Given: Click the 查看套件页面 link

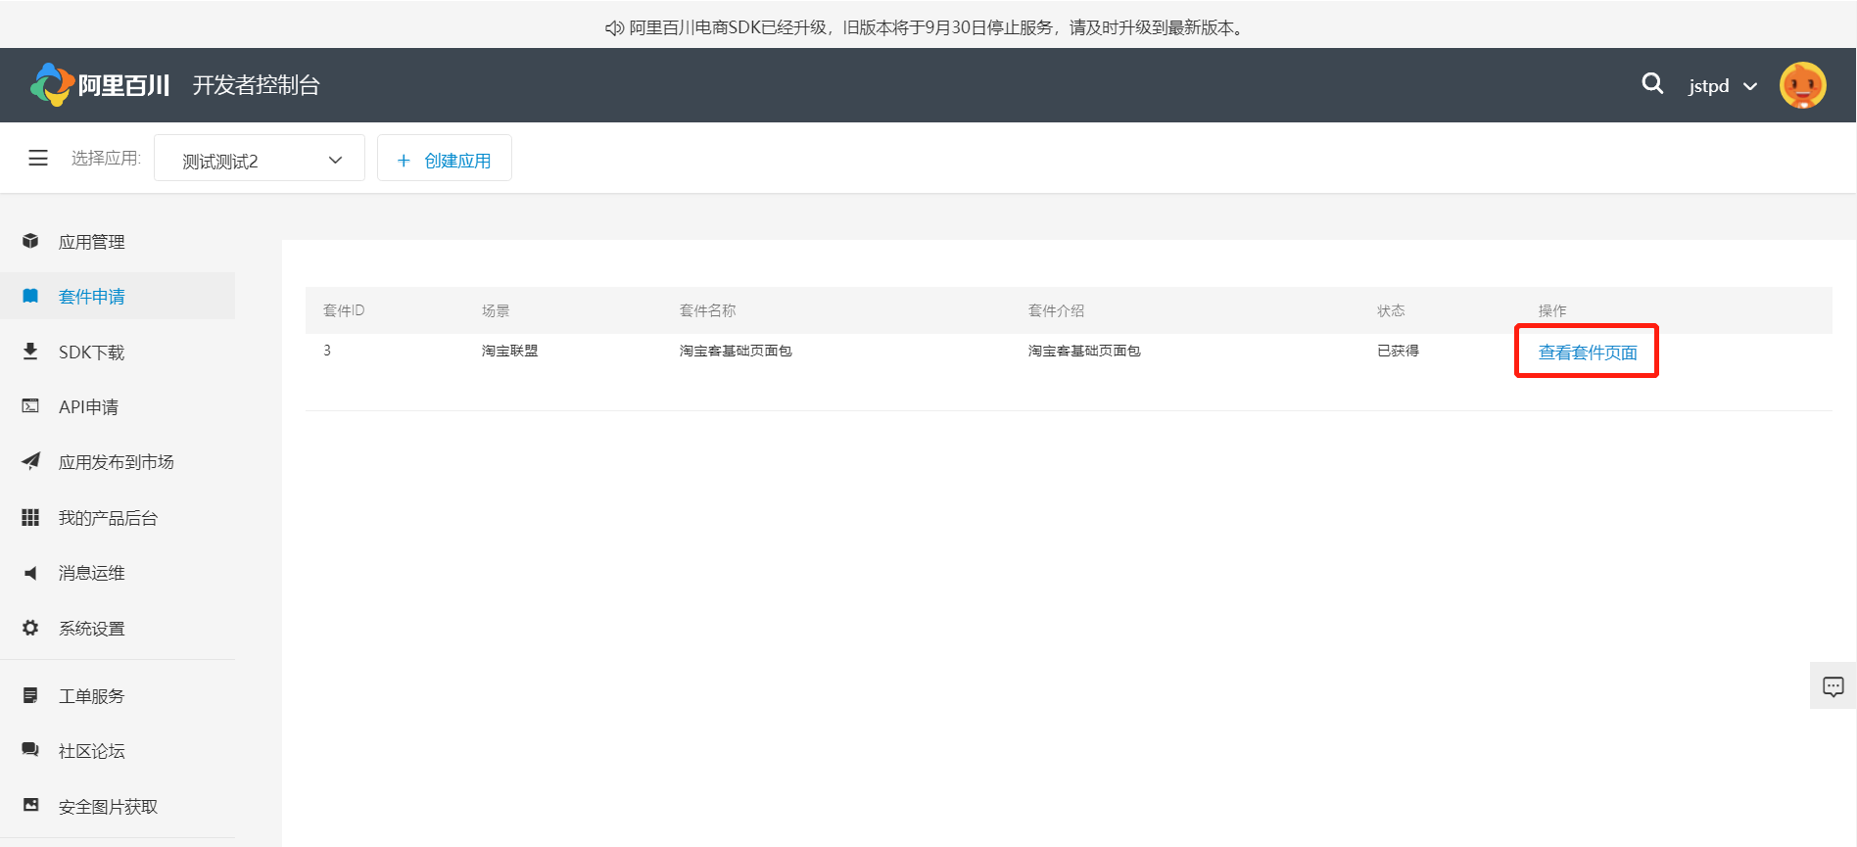Looking at the screenshot, I should coord(1588,353).
